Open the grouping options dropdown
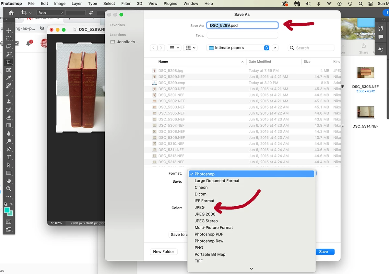 coord(190,48)
